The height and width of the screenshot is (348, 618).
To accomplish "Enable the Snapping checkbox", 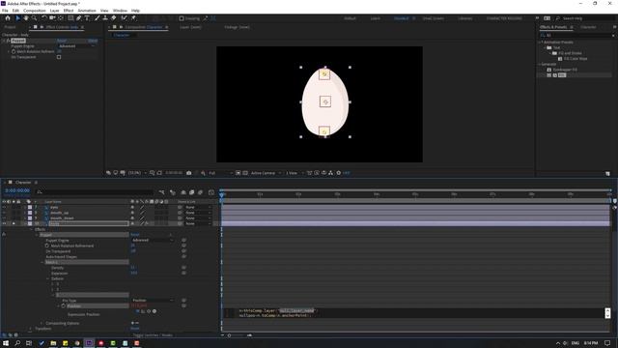I will coord(182,18).
